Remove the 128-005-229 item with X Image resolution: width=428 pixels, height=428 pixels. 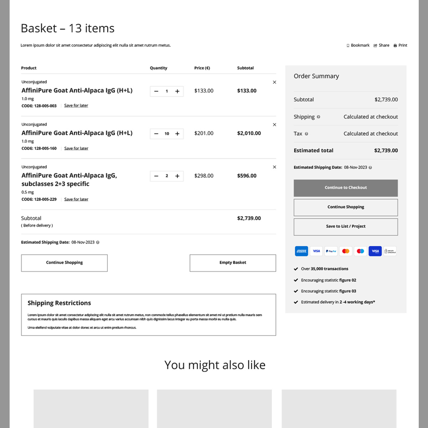275,167
